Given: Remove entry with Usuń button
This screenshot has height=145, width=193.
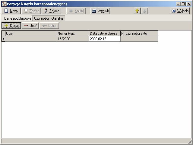Looking at the screenshot, I should pyautogui.click(x=30, y=26).
